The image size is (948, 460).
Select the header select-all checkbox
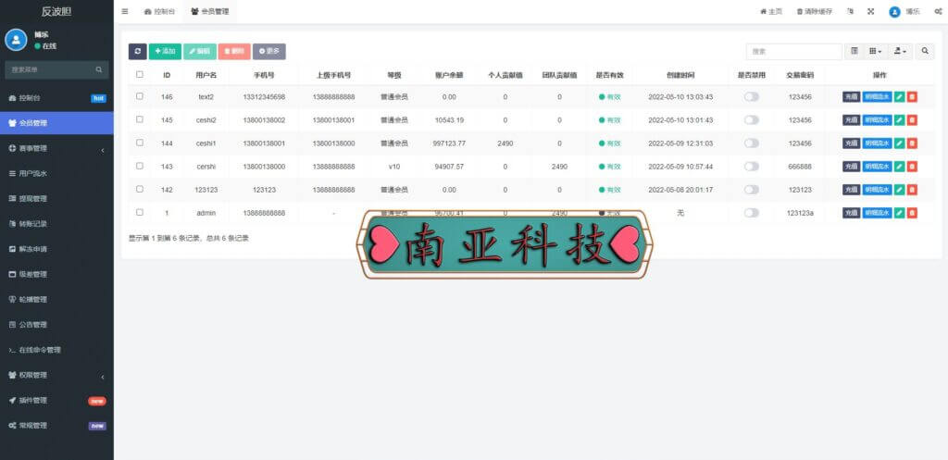(x=140, y=74)
